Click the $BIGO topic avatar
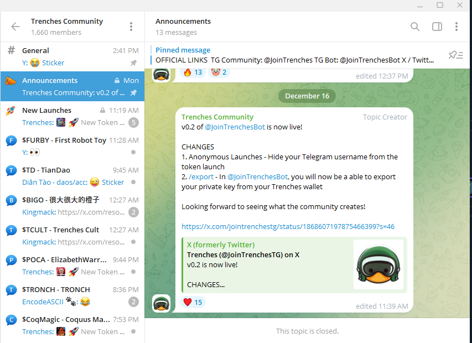The width and height of the screenshot is (472, 343). click(11, 200)
